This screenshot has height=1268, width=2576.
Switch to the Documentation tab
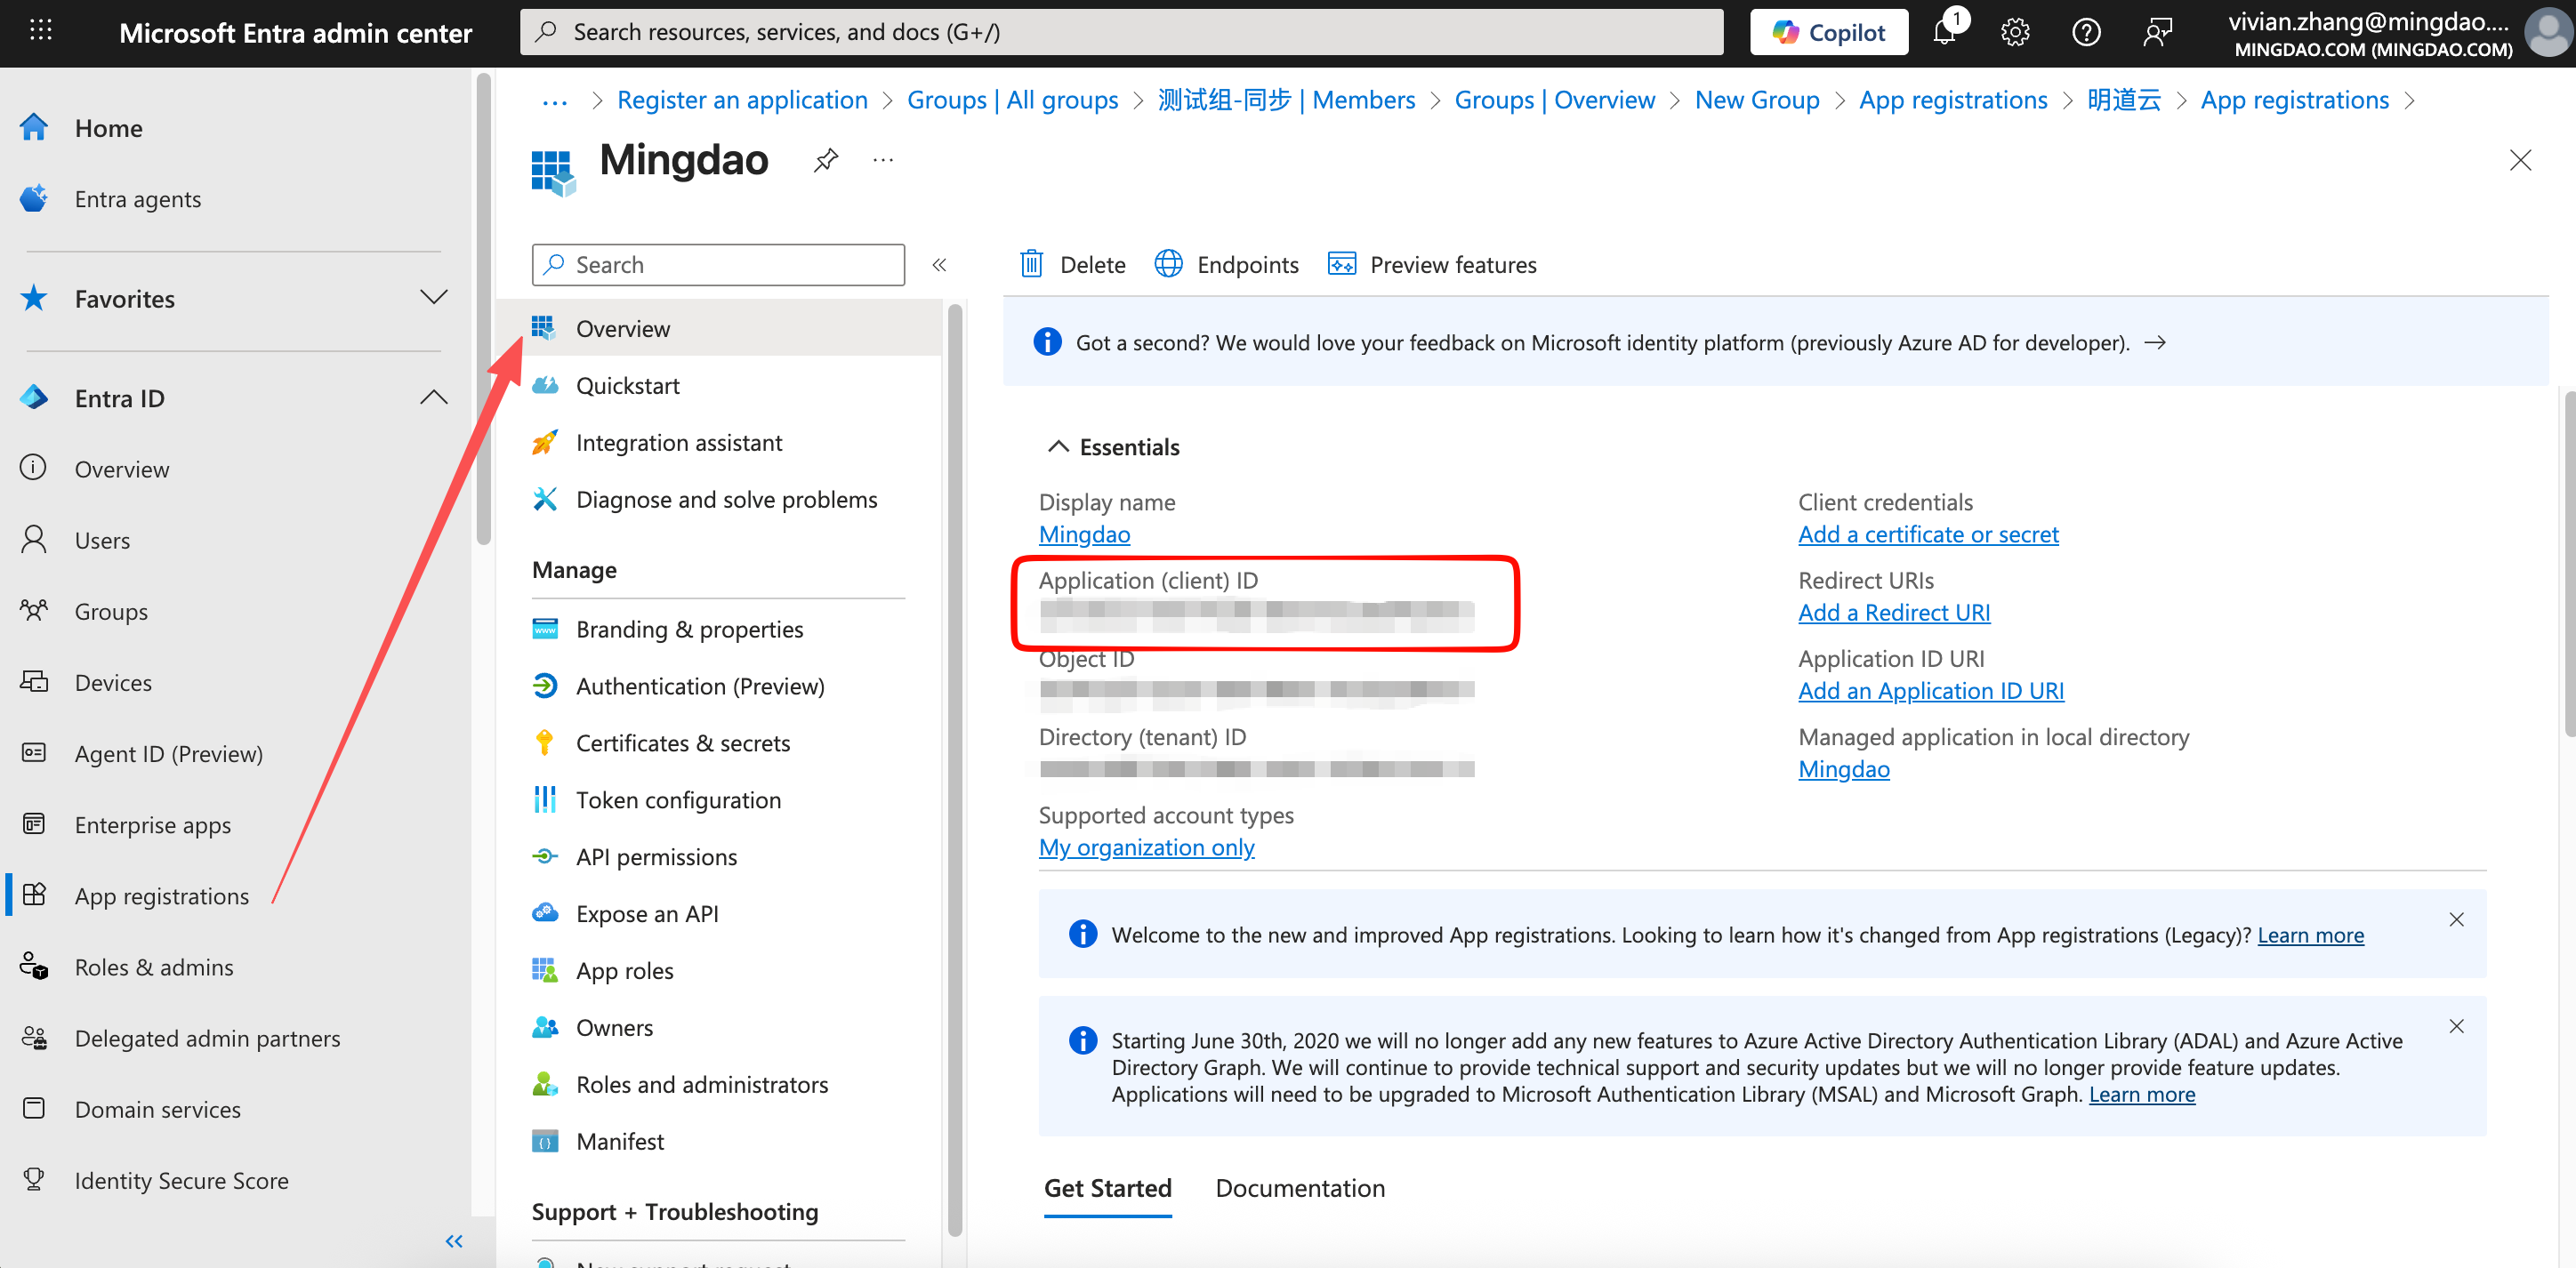(x=1300, y=1188)
